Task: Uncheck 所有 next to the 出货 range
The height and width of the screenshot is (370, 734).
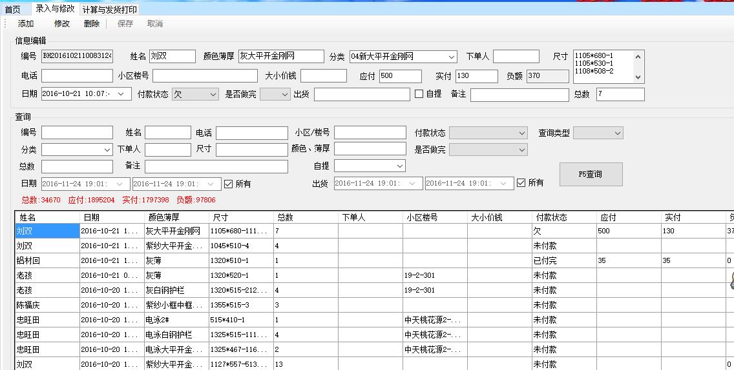Action: point(521,183)
